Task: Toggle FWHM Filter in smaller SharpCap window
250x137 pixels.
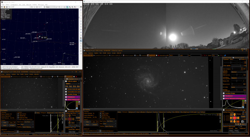Action: pyautogui.click(x=18, y=116)
